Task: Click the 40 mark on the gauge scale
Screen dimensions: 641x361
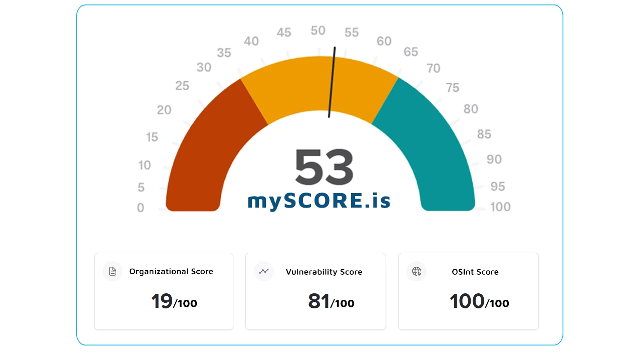Action: click(251, 41)
